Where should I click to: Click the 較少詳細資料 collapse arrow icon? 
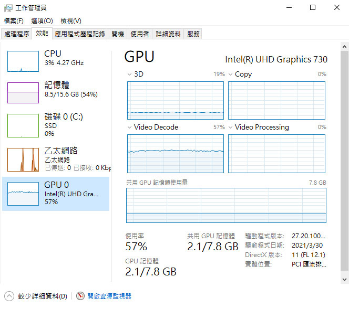pyautogui.click(x=9, y=296)
